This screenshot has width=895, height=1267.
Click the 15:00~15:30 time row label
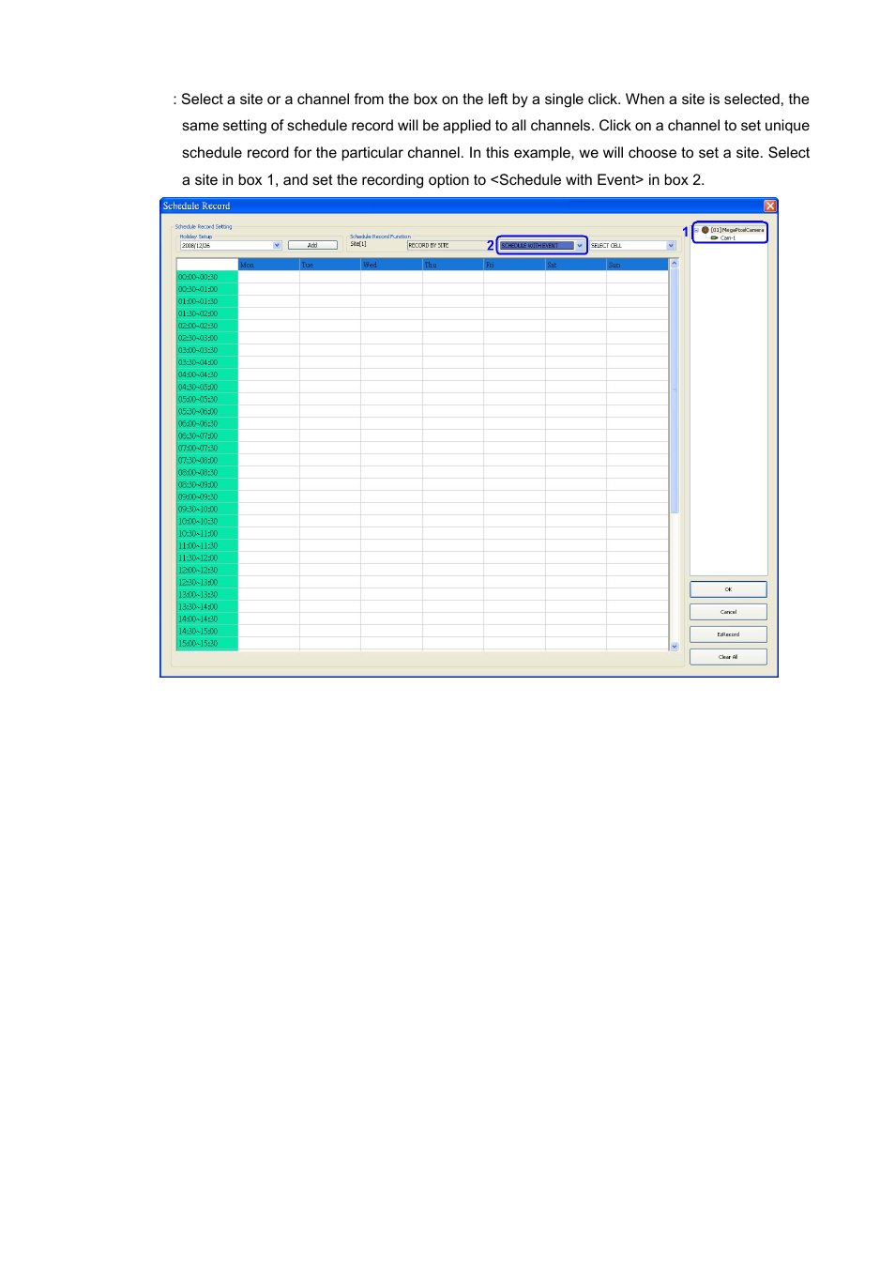207,643
